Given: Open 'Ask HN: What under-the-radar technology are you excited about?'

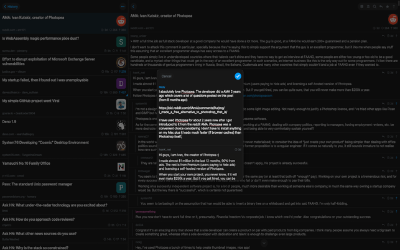Looking at the screenshot, I should pyautogui.click(x=64, y=207).
